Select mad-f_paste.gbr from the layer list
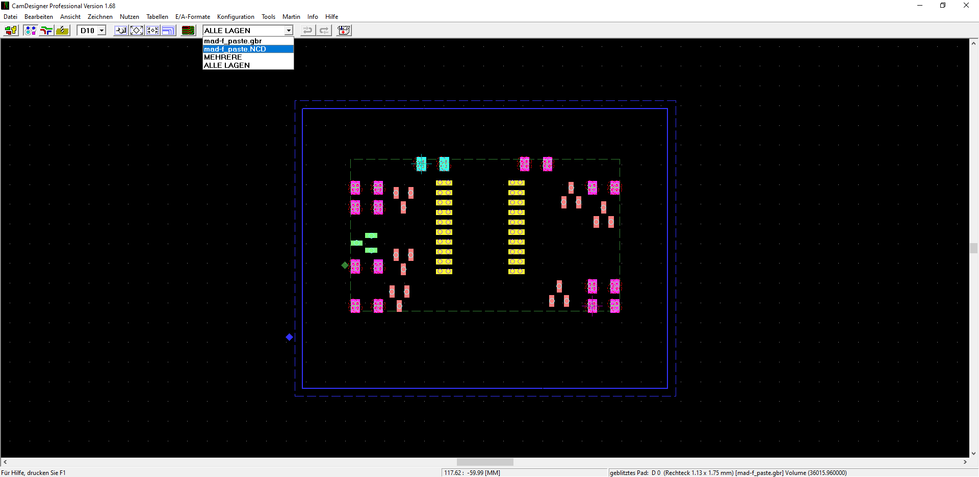 click(x=233, y=41)
